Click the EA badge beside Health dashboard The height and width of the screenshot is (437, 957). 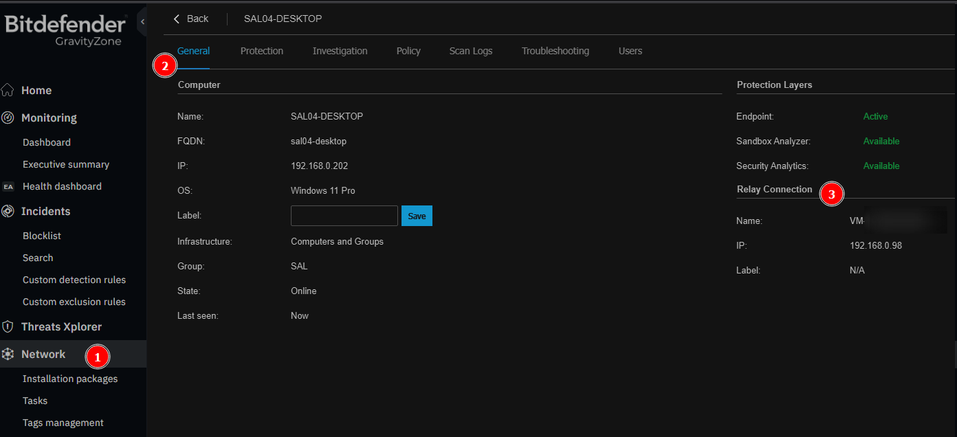(8, 186)
